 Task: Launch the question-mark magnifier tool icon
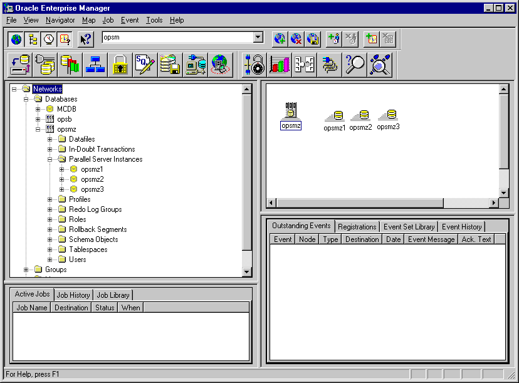(355, 65)
